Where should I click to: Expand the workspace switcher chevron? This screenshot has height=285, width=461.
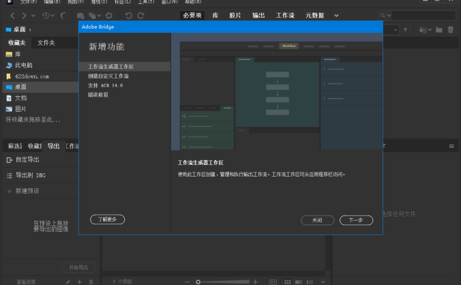[x=336, y=16]
